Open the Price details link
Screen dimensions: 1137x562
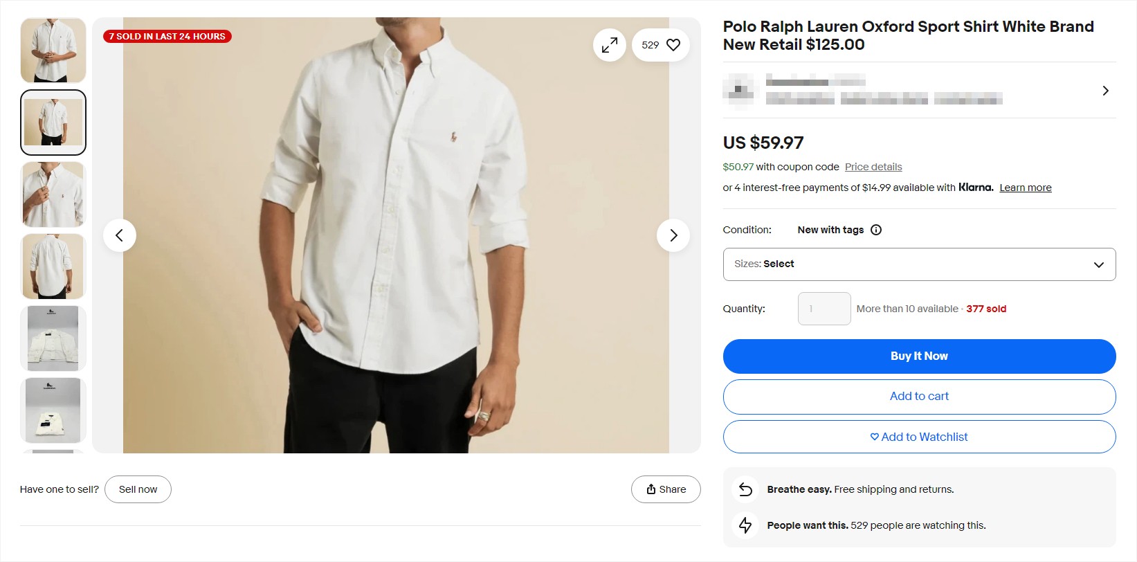click(873, 166)
